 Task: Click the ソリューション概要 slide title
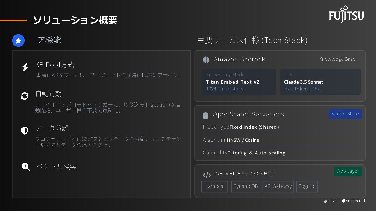(75, 20)
